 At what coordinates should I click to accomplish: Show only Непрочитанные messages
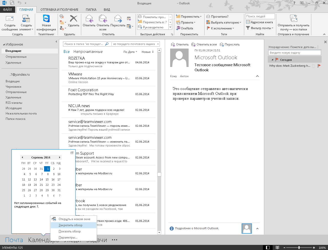point(88,52)
